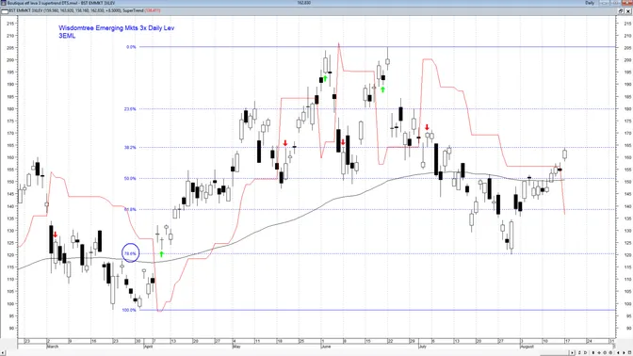Screen dimensions: 633x356
Task: Select the green buy arrow at start of June
Action: [x=325, y=78]
